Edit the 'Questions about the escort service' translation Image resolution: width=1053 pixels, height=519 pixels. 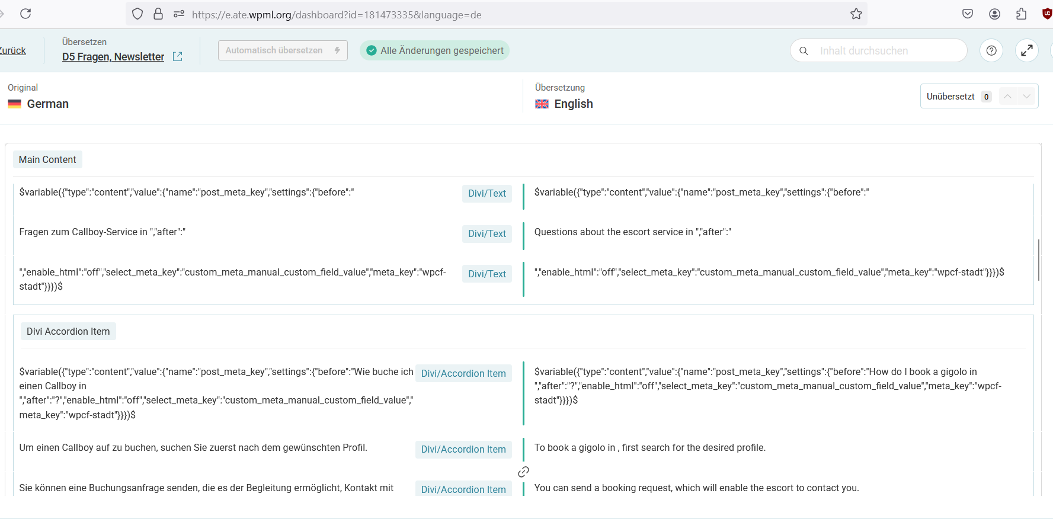[632, 232]
